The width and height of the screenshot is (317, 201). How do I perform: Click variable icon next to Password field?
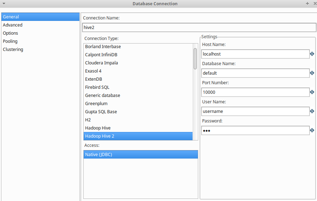point(312,130)
